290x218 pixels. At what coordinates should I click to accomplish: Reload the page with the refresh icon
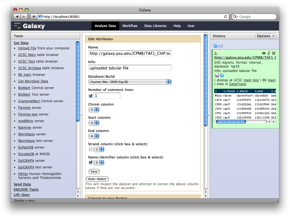(x=226, y=17)
